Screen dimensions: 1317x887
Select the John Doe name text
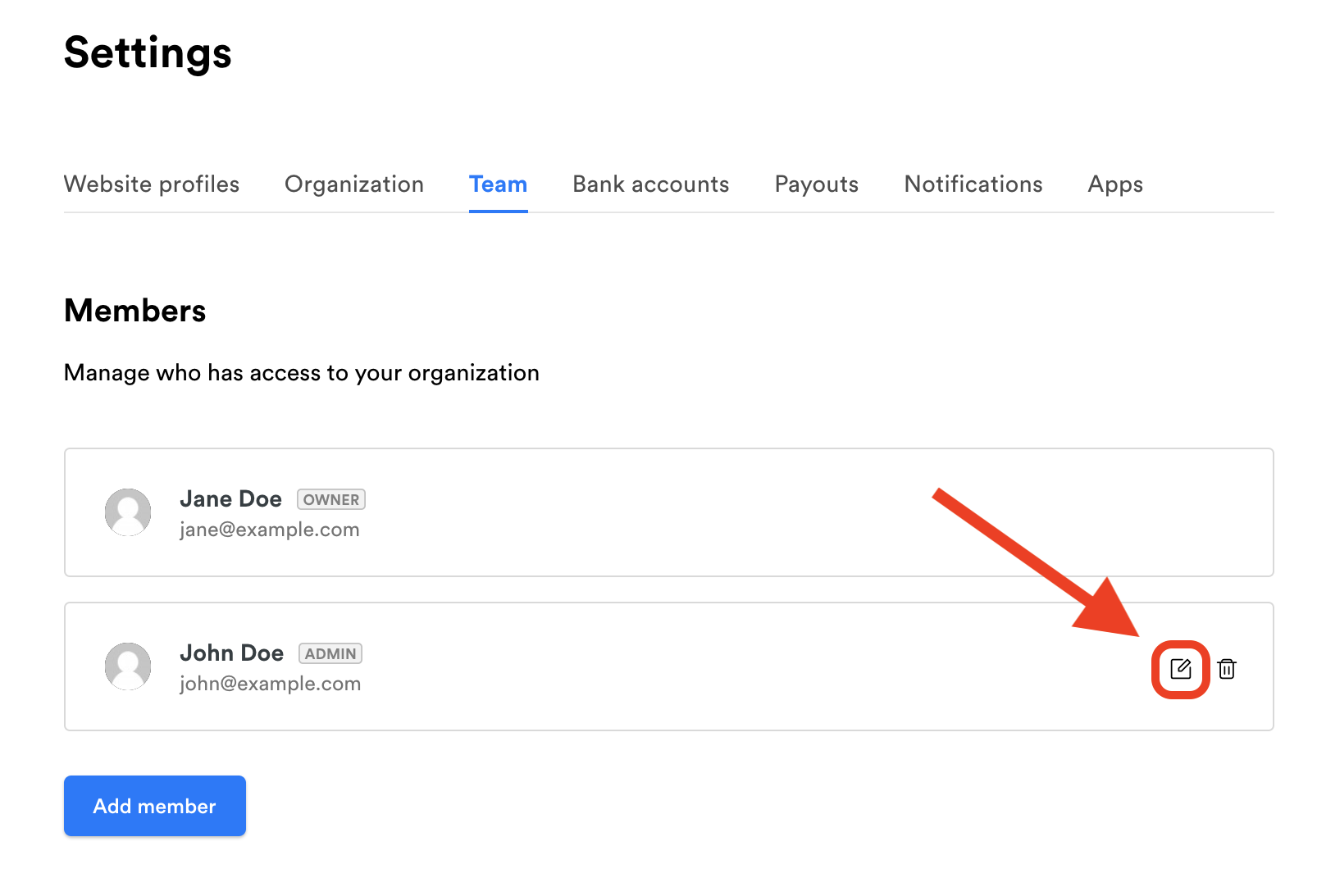231,653
